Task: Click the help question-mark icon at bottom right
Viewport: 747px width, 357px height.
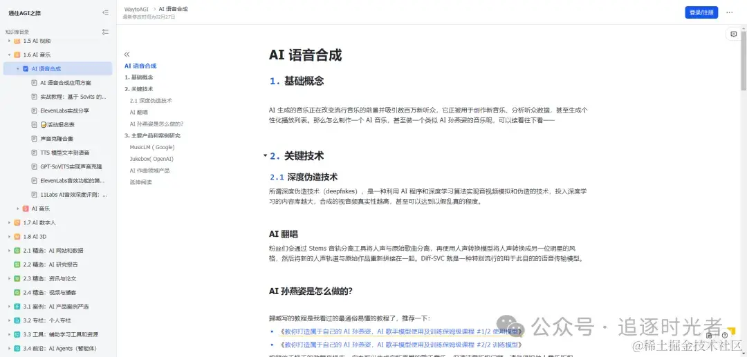Action: (x=725, y=335)
